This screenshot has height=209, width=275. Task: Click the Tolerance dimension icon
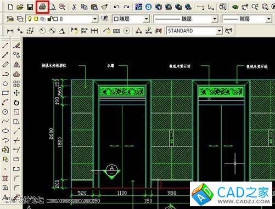[x=116, y=31]
